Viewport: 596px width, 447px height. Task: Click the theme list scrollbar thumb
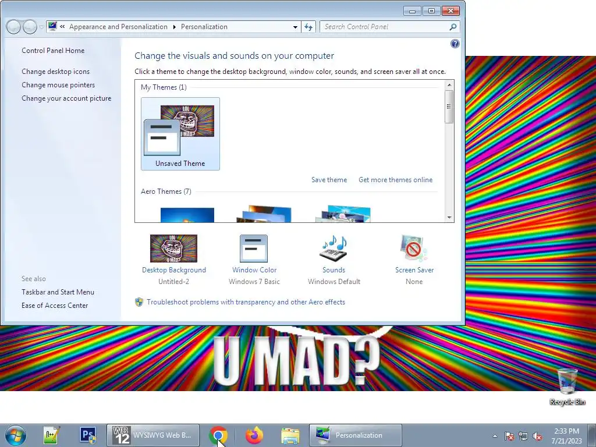(449, 107)
